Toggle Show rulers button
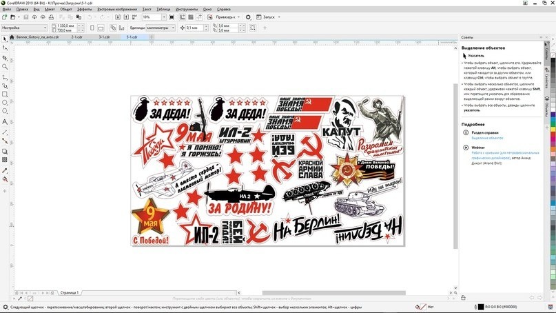 tap(183, 17)
